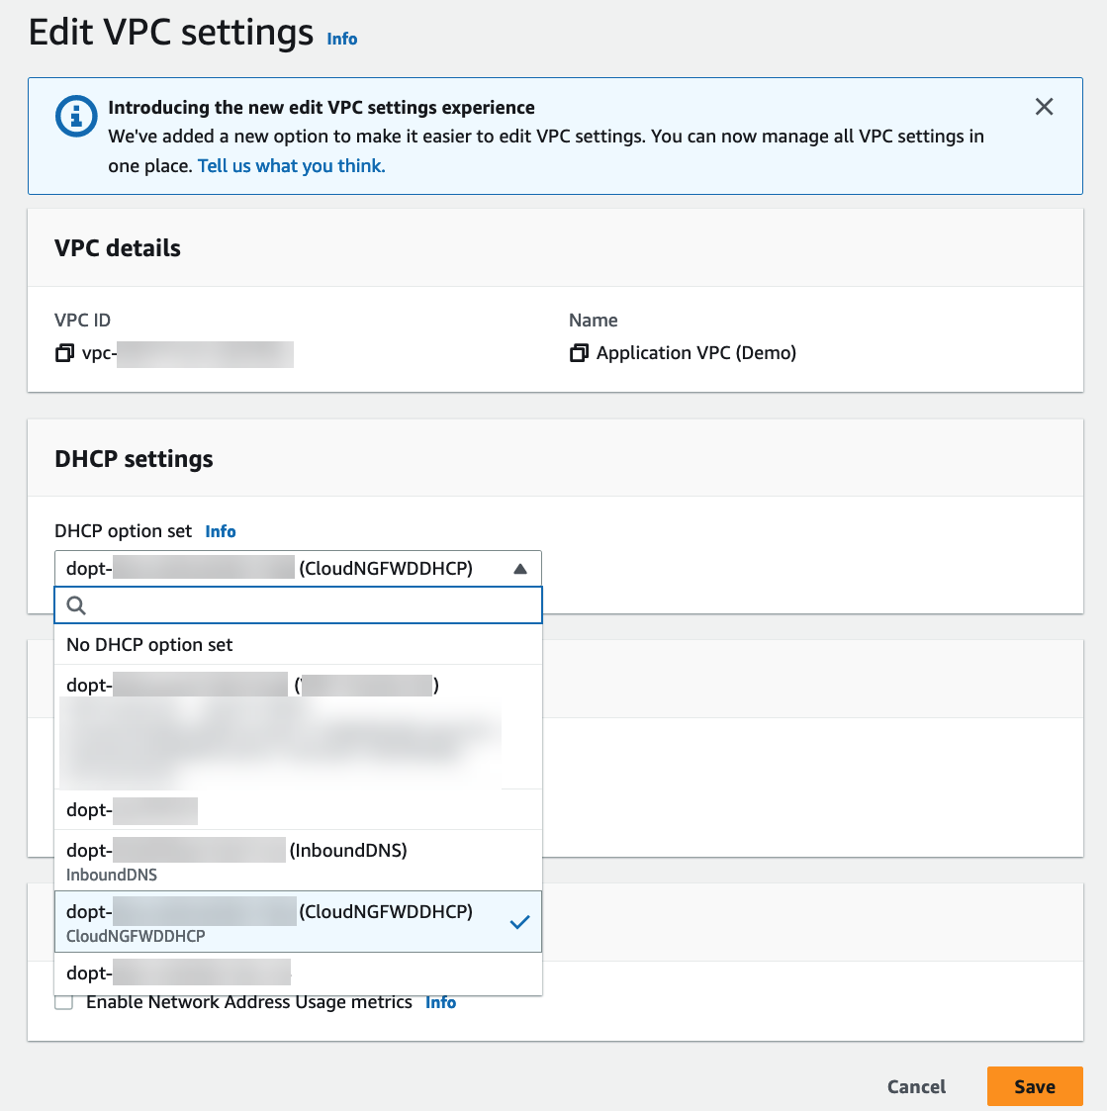Click the checkmark on selected CloudNGFWDDHCP option
The width and height of the screenshot is (1107, 1111).
tap(519, 922)
